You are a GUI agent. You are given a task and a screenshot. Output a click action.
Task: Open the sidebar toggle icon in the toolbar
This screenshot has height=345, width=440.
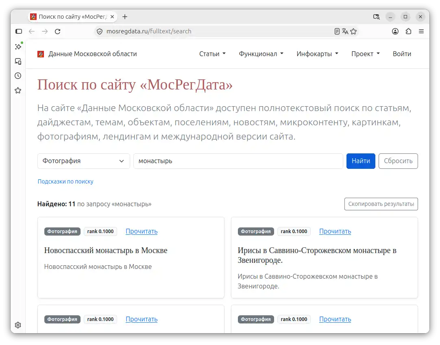tap(19, 31)
